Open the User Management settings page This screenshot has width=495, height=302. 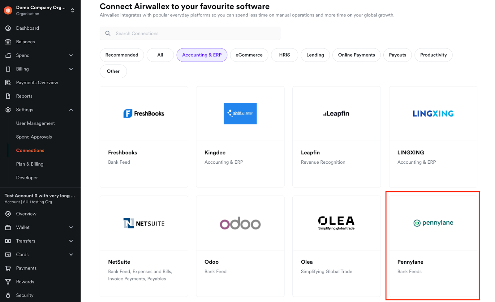click(x=35, y=123)
